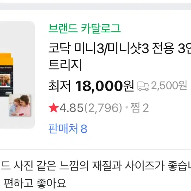Select the 최저 18,000원 price text
Screen dimensions: 191x191
pyautogui.click(x=91, y=86)
